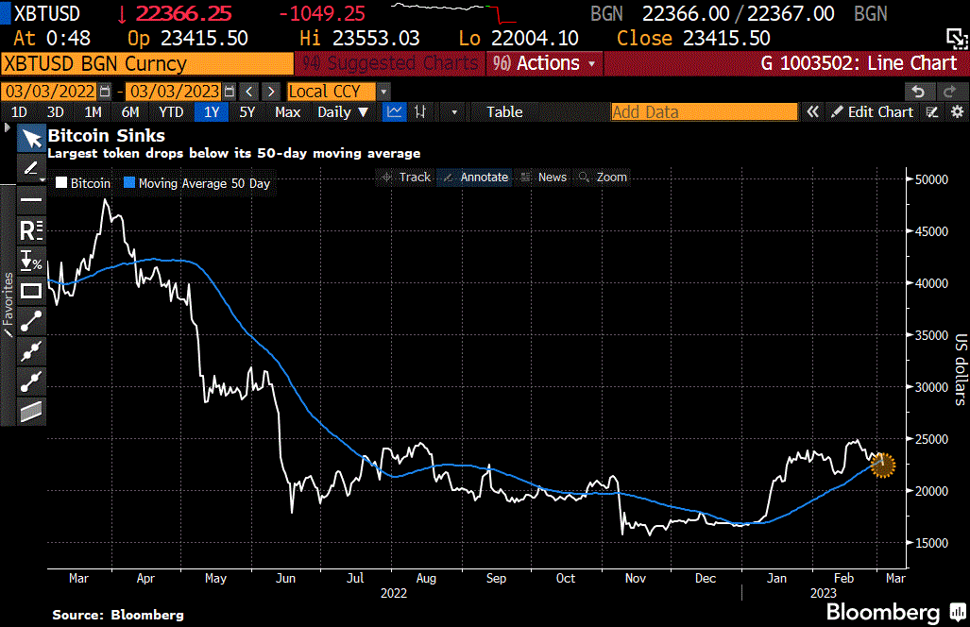
Task: Select the 3D time range
Action: click(x=56, y=112)
